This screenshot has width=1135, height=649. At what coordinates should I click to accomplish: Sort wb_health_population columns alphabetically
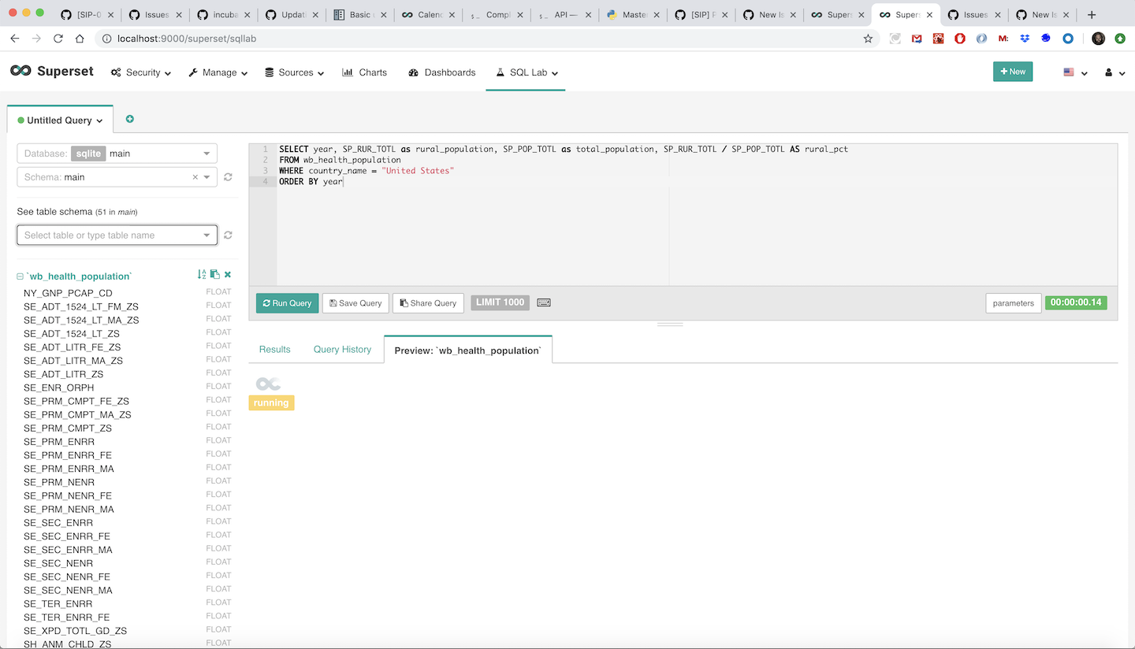[201, 274]
